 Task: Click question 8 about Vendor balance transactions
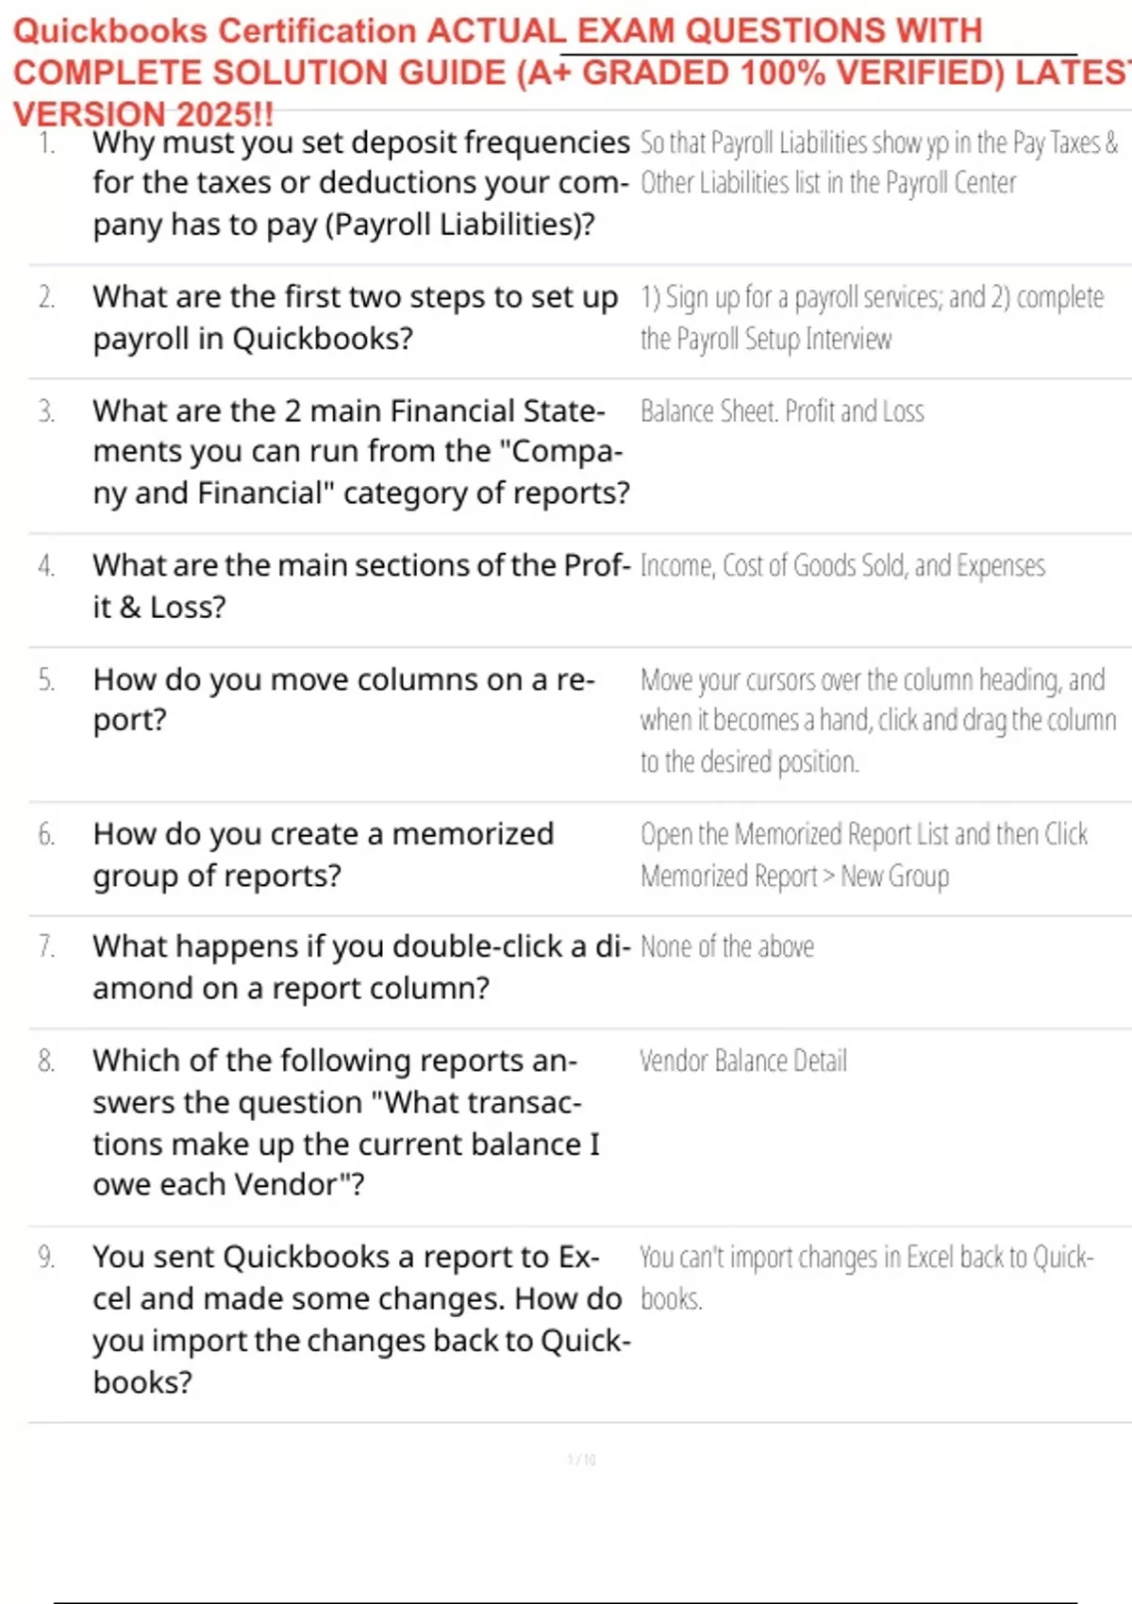345,1122
